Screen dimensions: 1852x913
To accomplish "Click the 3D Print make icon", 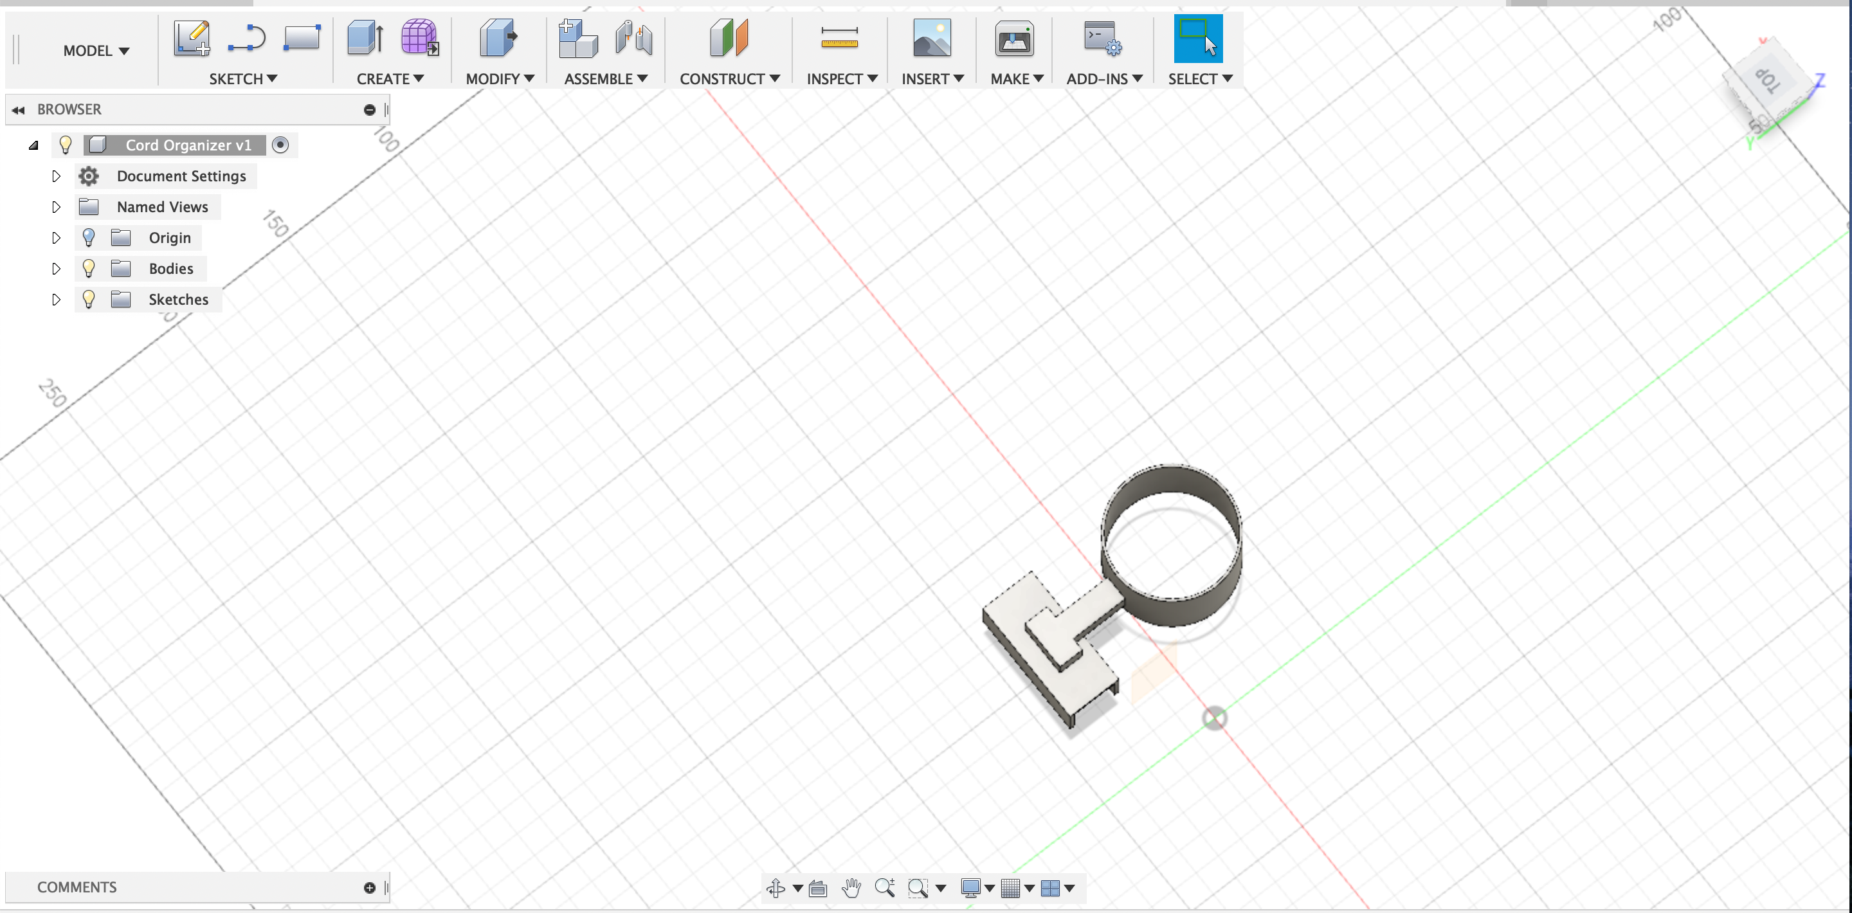I will [x=1015, y=38].
